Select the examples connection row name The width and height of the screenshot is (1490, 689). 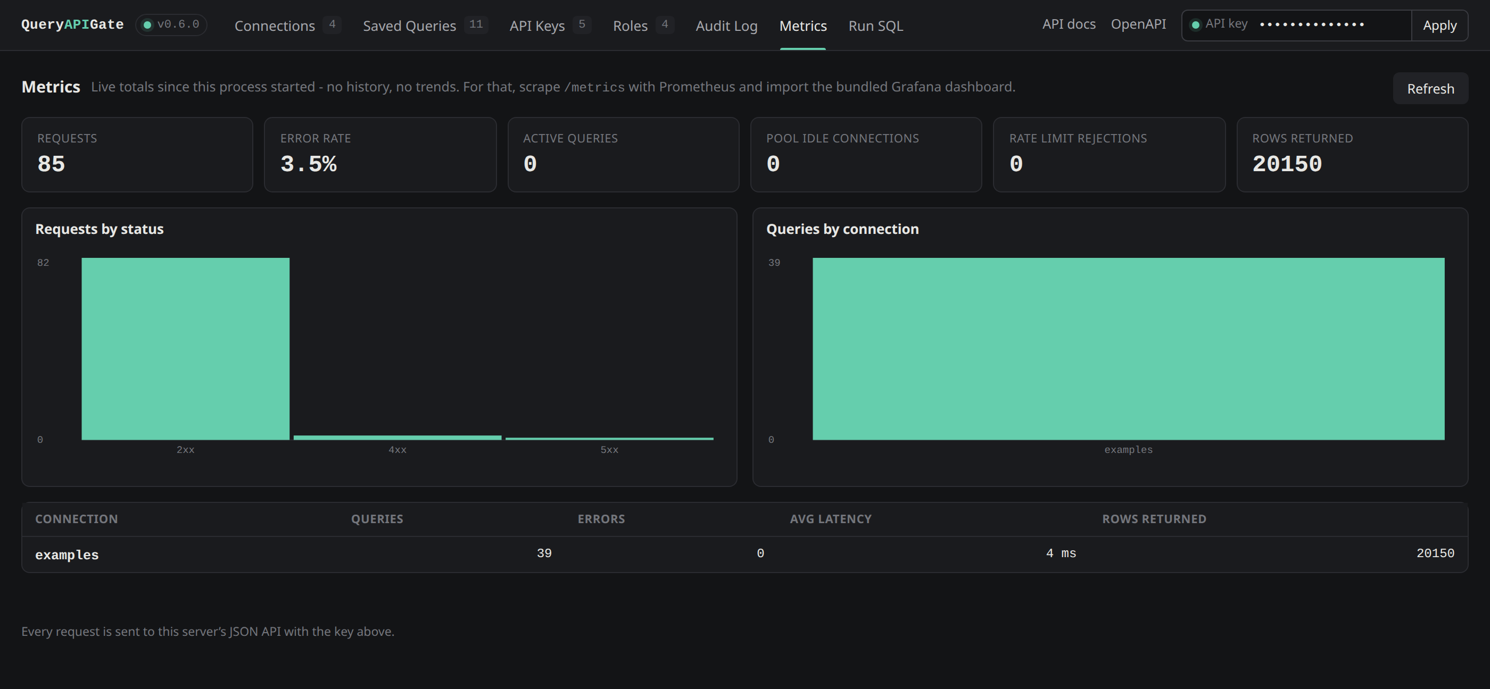point(67,555)
